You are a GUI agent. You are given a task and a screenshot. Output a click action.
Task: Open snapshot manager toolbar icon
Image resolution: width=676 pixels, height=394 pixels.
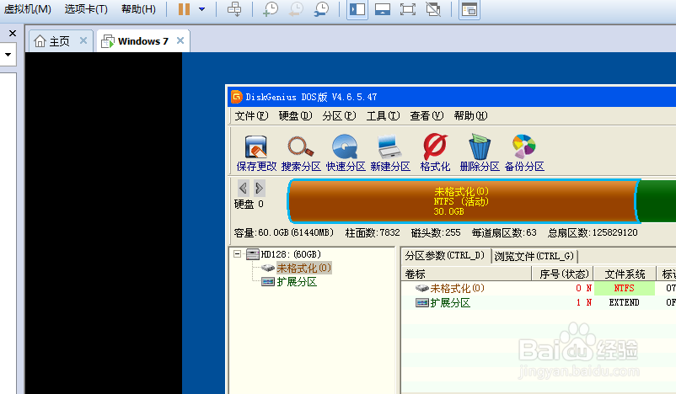click(322, 9)
